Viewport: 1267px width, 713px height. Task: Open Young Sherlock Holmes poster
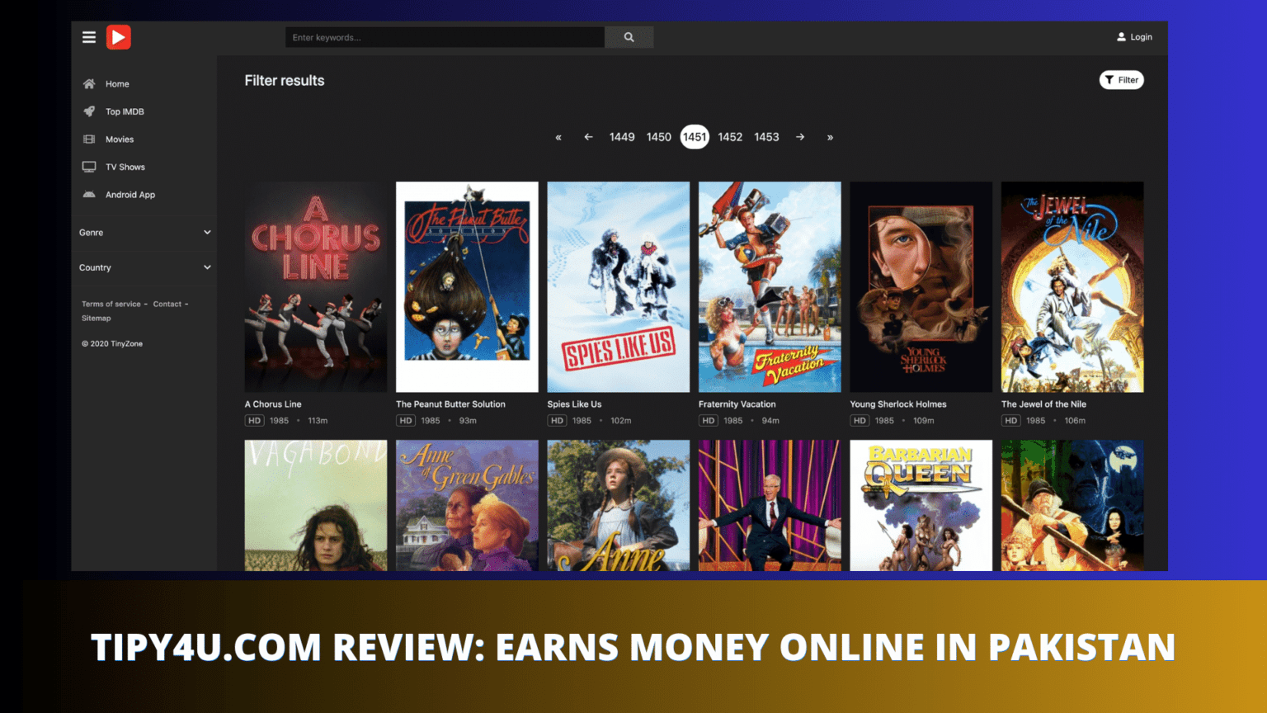[x=921, y=287]
